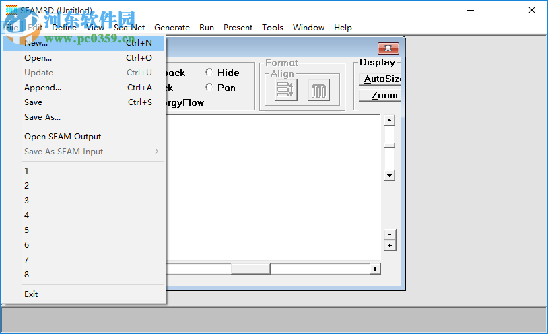Click Exit in the File menu
Image resolution: width=548 pixels, height=334 pixels.
click(83, 294)
